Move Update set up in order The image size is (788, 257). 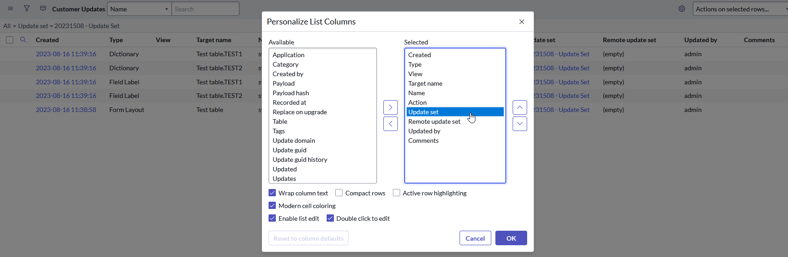[x=520, y=107]
